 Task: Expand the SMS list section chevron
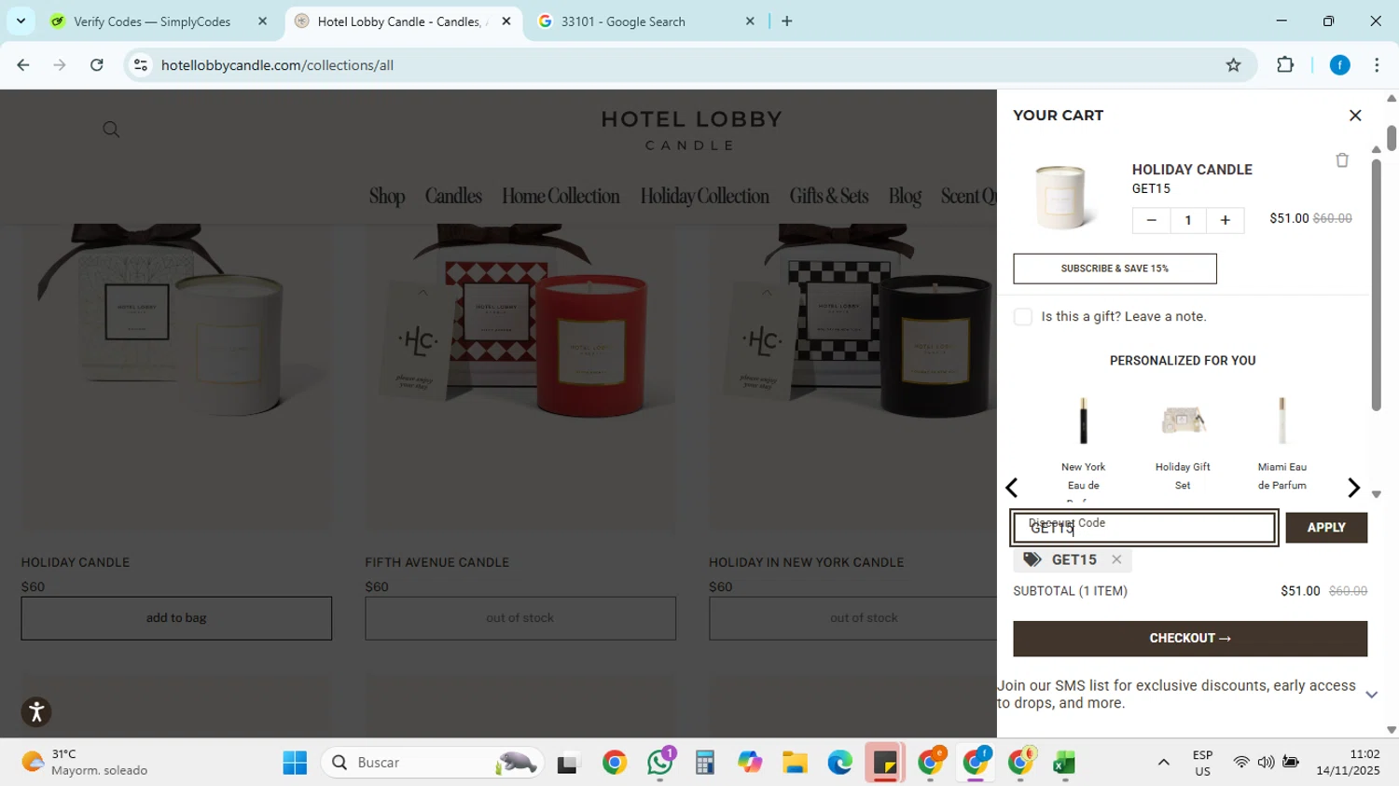(x=1371, y=695)
